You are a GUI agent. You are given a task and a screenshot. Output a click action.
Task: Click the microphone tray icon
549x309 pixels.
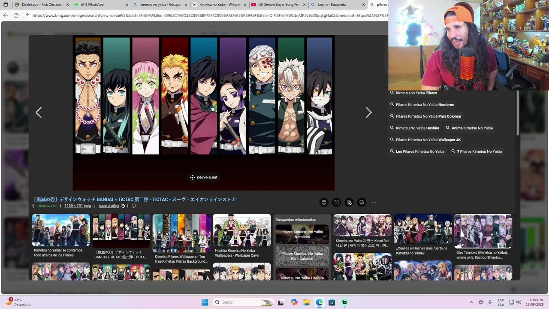tap(490, 302)
